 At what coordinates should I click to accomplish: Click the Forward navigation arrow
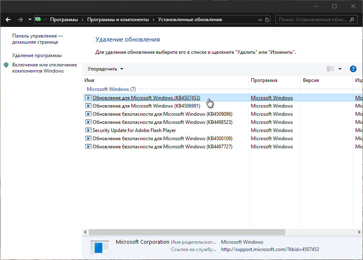click(20, 20)
